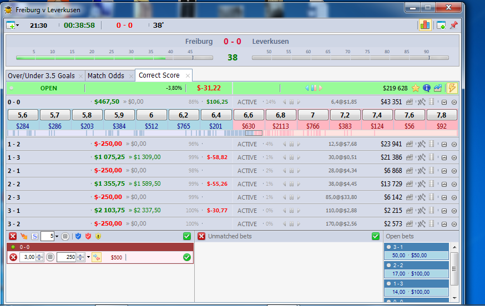Expand the 2 - 2 selection row
The image size is (485, 306).
tap(444, 184)
